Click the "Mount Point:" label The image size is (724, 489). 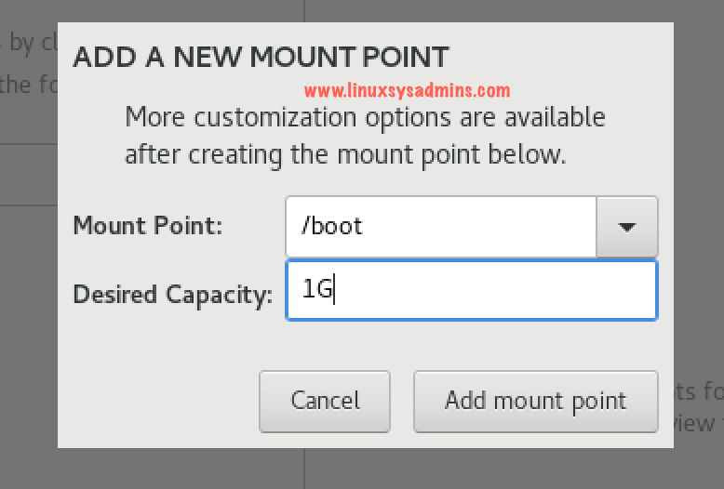(148, 226)
